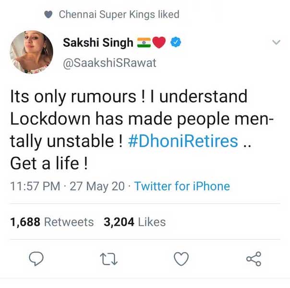Click the Indian flag emoji in name
This screenshot has height=288, width=290.
tap(144, 43)
